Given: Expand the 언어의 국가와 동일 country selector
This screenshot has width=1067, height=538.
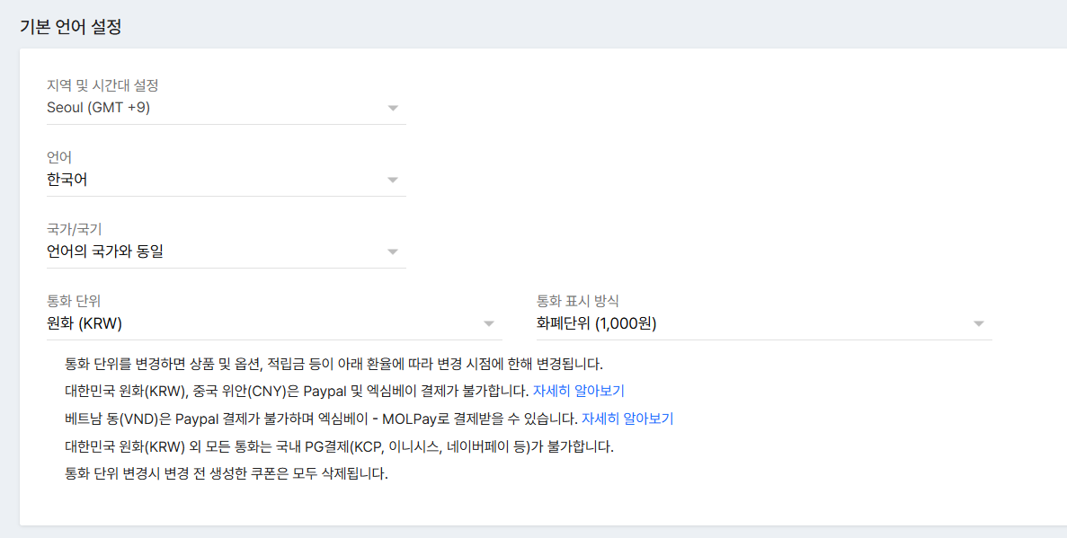Looking at the screenshot, I should [x=216, y=251].
